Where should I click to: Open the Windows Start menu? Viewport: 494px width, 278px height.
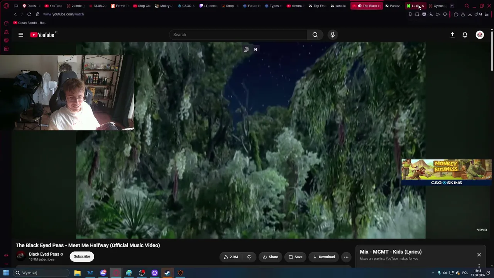point(6,273)
